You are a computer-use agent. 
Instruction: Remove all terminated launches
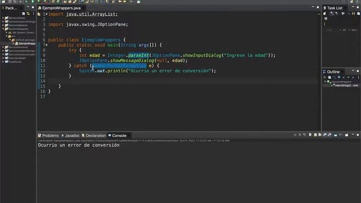[x=305, y=135]
